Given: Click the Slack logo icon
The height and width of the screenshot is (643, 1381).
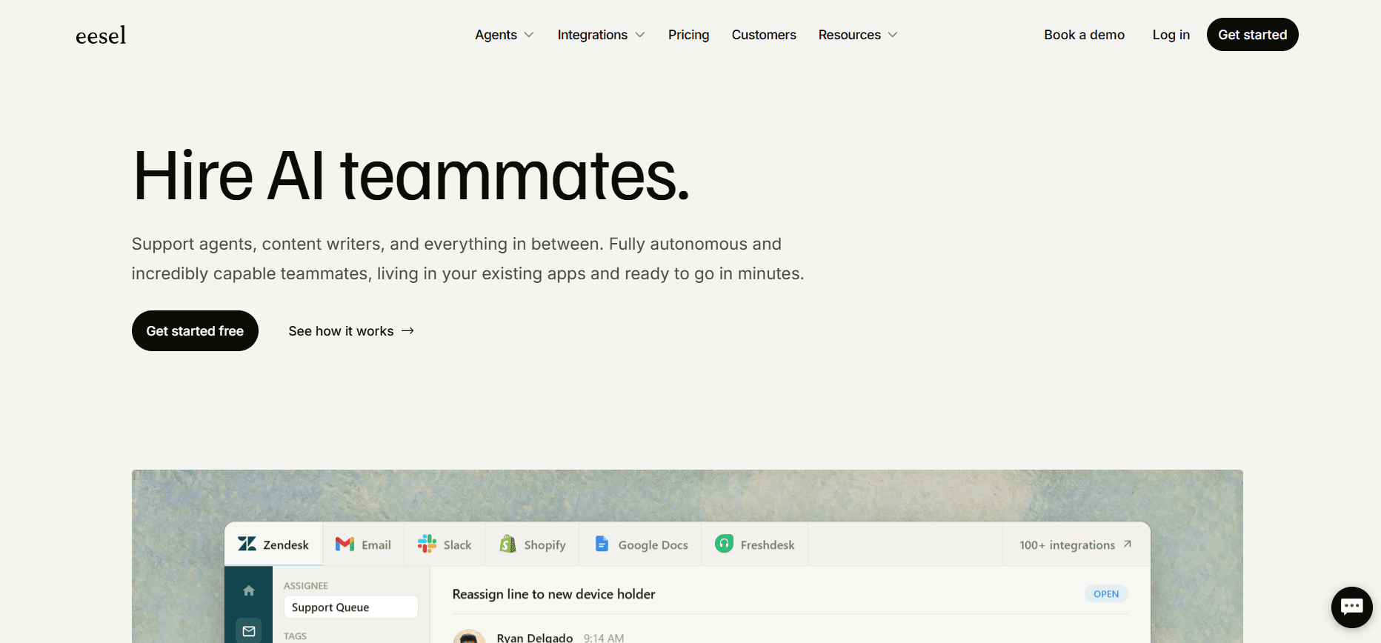Looking at the screenshot, I should 427,544.
